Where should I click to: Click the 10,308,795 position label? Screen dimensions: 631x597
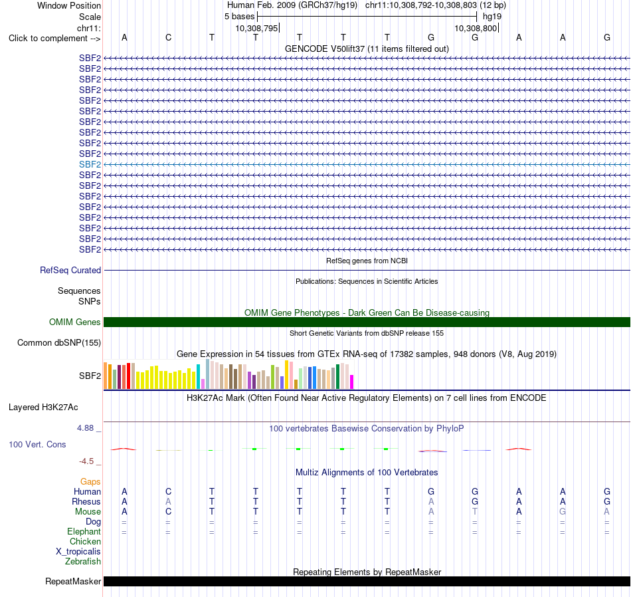(x=257, y=28)
